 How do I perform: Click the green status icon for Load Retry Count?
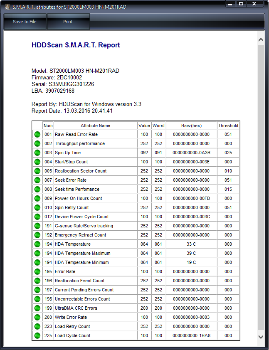pyautogui.click(x=37, y=327)
